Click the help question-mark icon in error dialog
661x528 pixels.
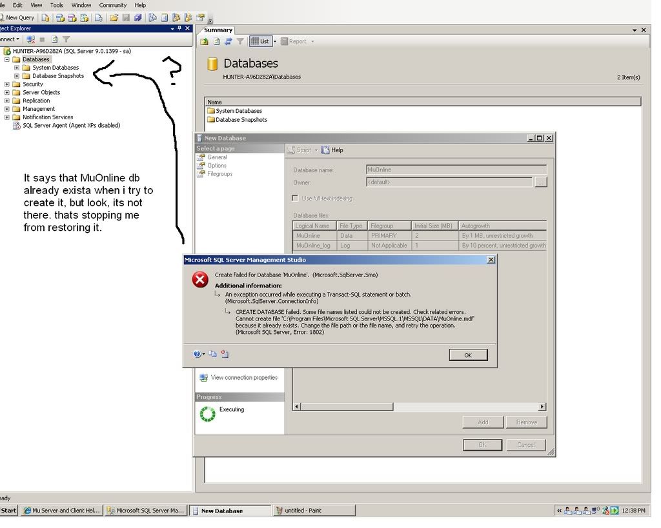pyautogui.click(x=198, y=354)
